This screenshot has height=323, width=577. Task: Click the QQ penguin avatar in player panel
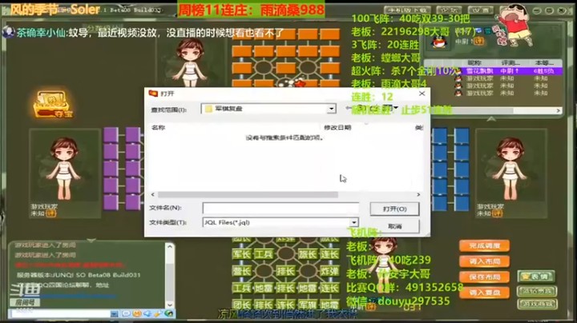click(x=438, y=42)
